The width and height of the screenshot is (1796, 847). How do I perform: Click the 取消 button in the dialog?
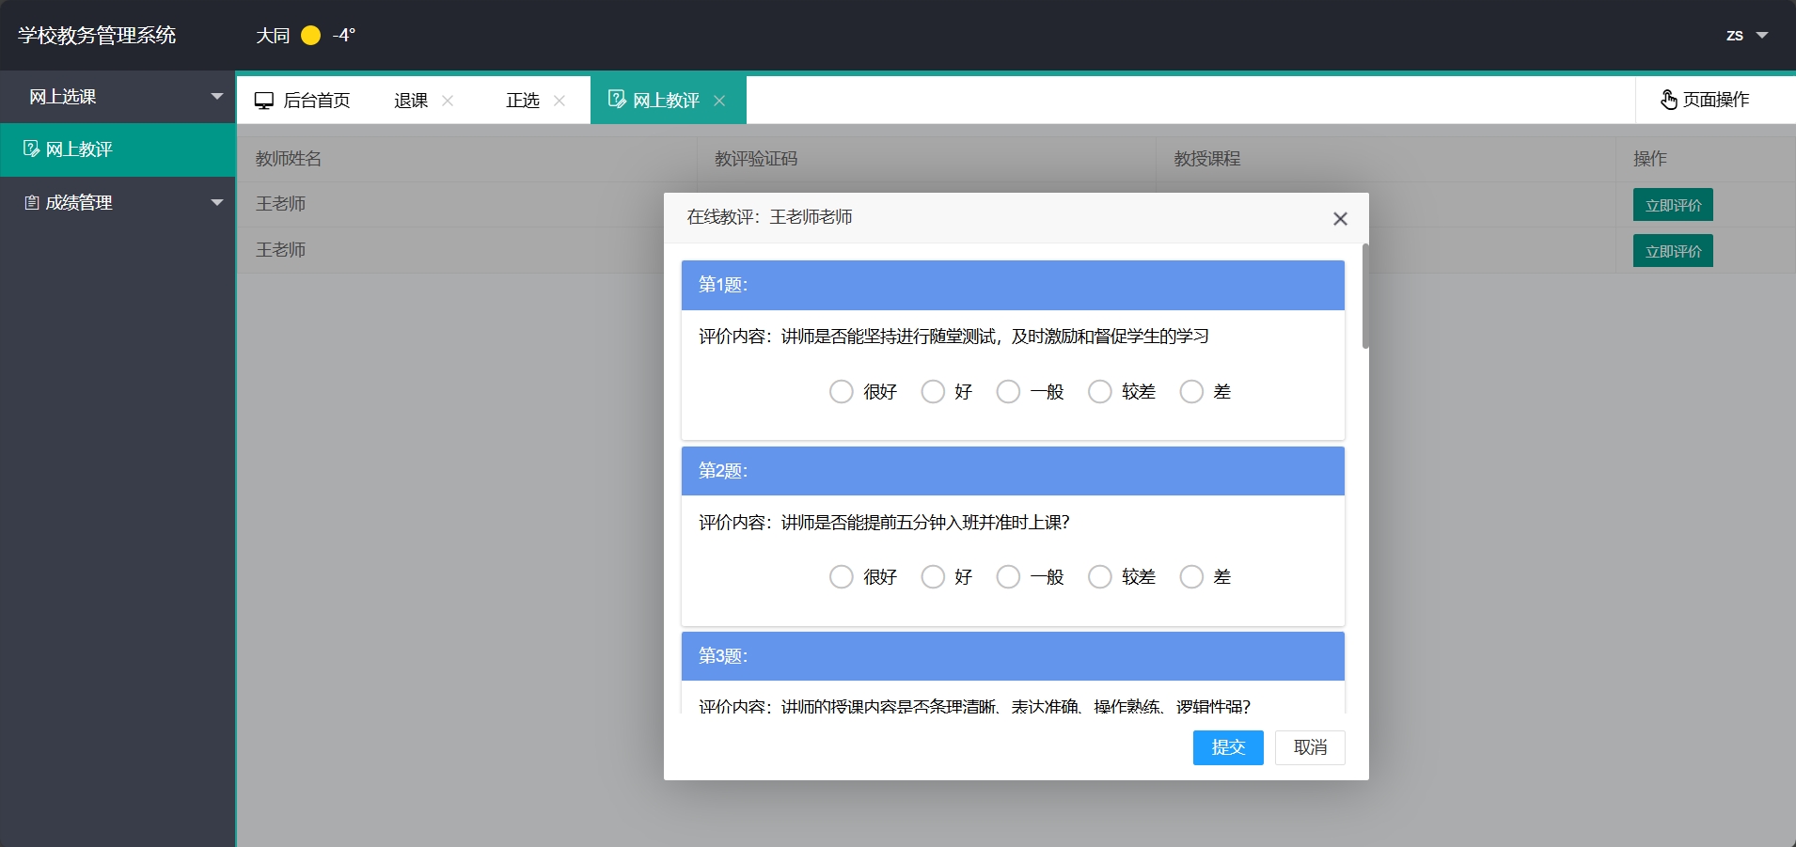tap(1309, 747)
